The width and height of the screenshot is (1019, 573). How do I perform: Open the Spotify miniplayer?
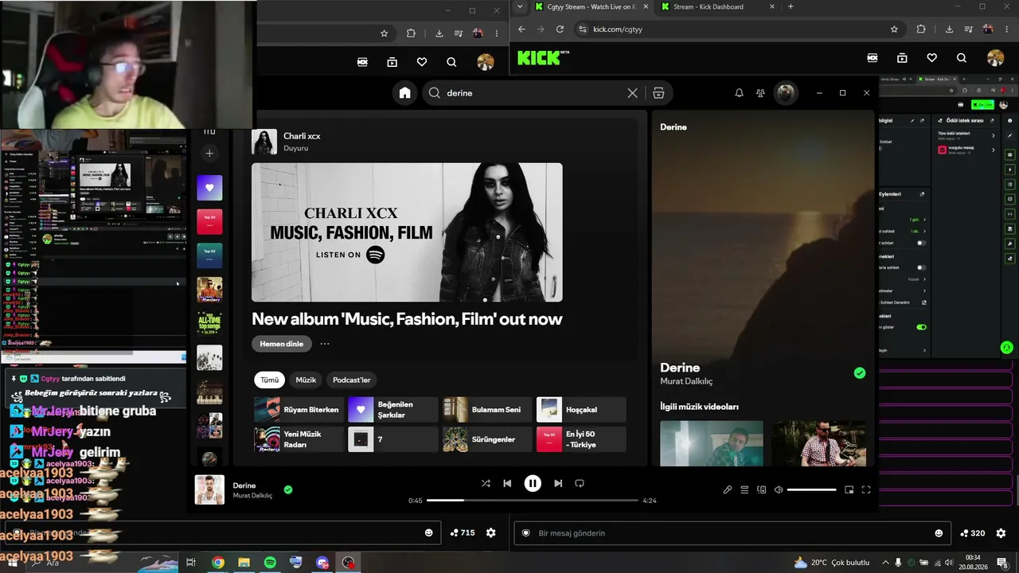point(849,490)
